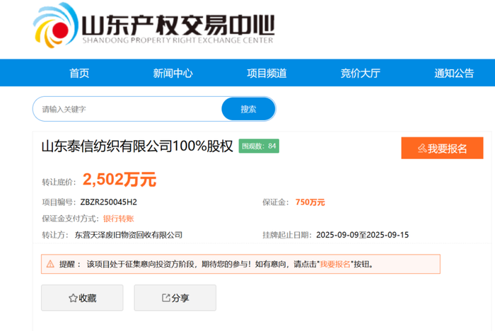
Task: Click the orange 我要报名 button
Action: pyautogui.click(x=442, y=148)
